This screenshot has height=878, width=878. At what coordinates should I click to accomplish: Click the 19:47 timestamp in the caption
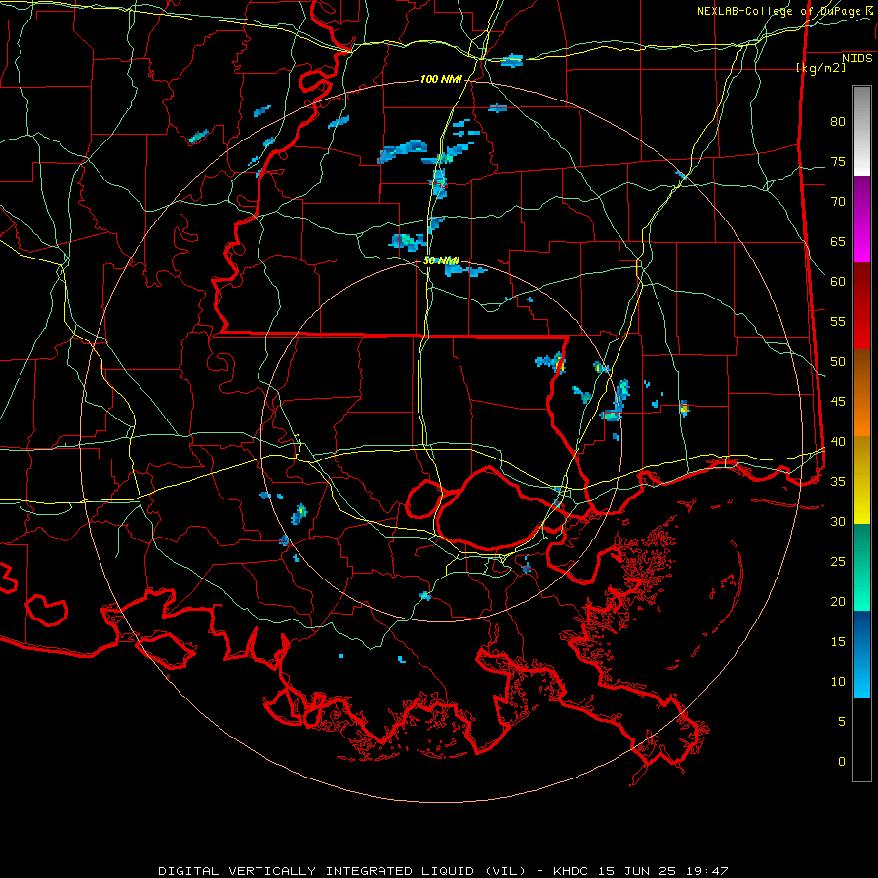(x=709, y=871)
